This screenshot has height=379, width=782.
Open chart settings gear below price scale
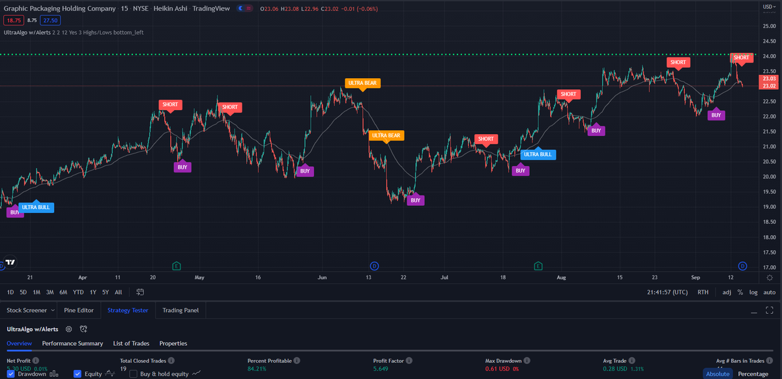[770, 277]
